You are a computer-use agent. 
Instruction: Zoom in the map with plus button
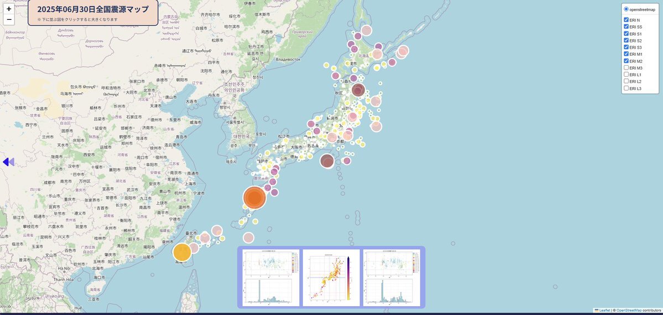tap(9, 9)
